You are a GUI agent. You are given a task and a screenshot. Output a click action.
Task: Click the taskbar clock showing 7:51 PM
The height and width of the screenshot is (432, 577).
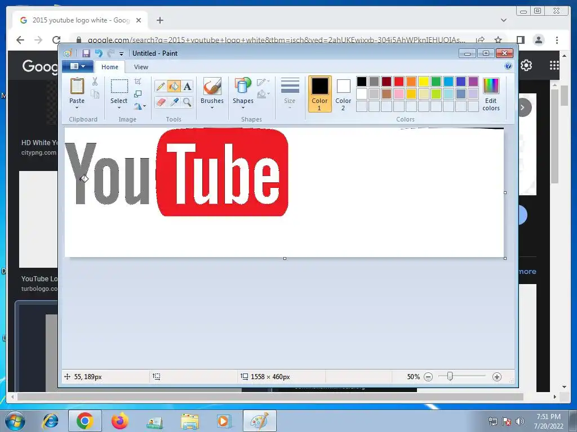point(548,421)
